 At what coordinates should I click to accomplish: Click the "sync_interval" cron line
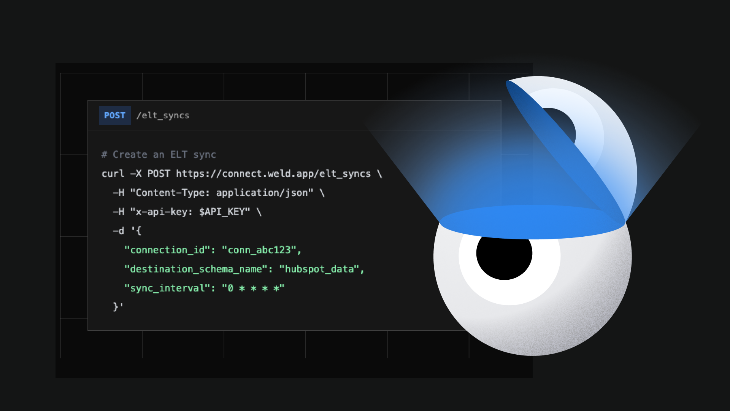pos(205,288)
